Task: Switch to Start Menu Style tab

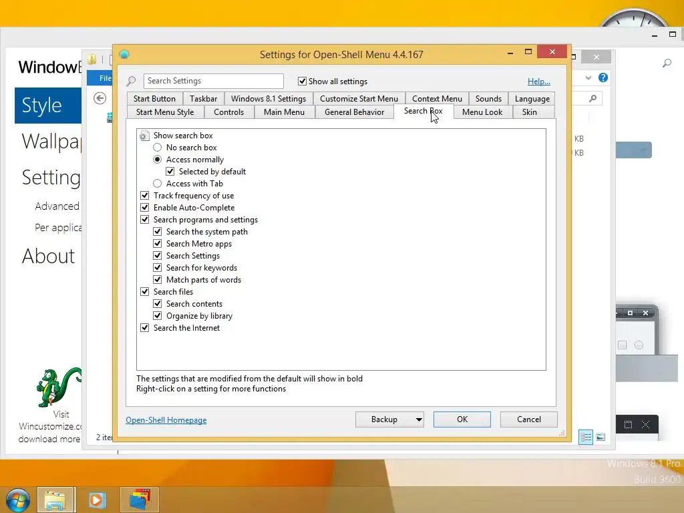Action: 165,112
